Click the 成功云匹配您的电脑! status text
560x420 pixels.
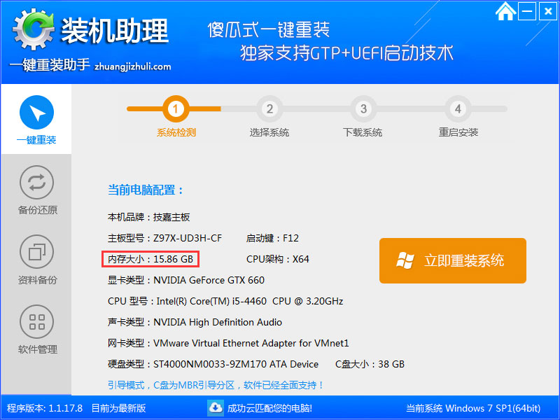coord(269,408)
